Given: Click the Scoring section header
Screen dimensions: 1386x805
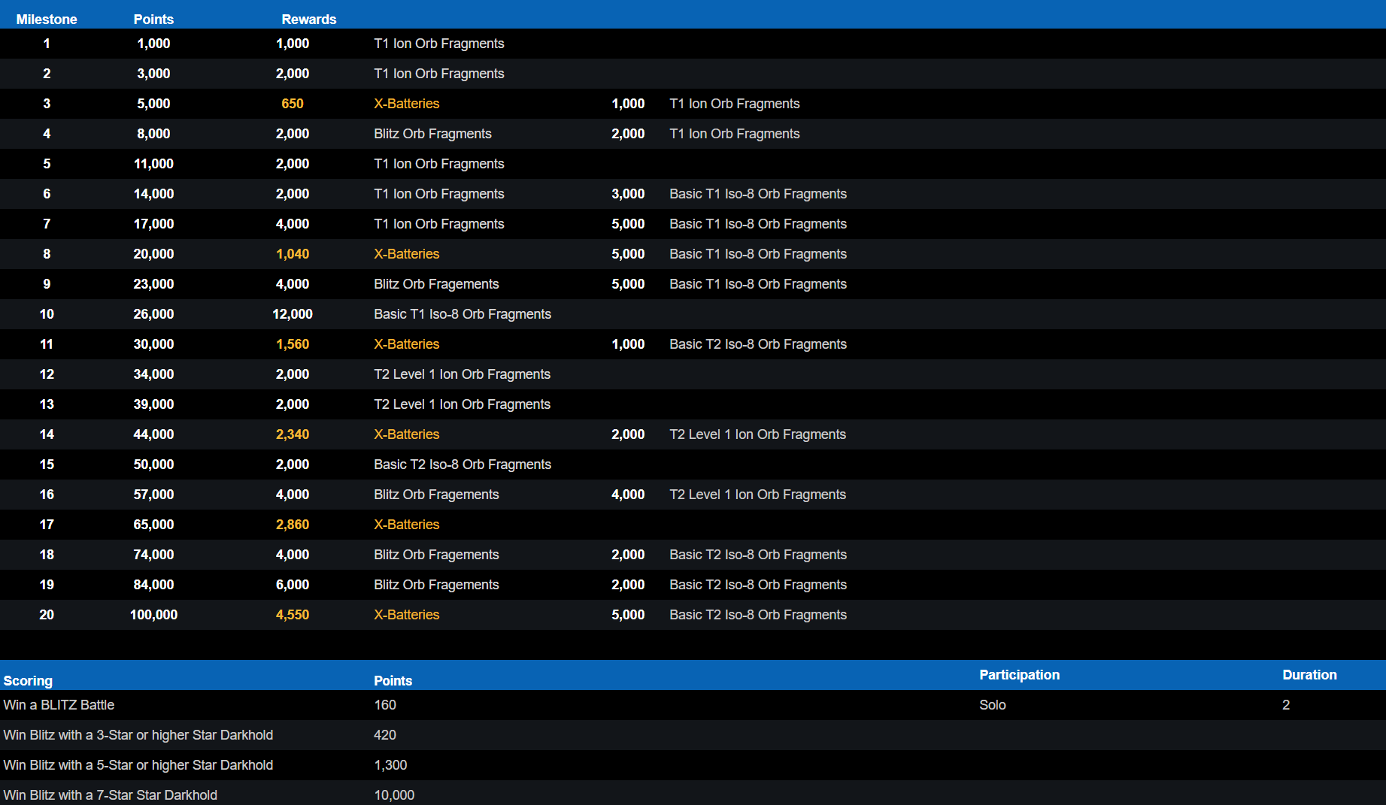Looking at the screenshot, I should click(28, 681).
